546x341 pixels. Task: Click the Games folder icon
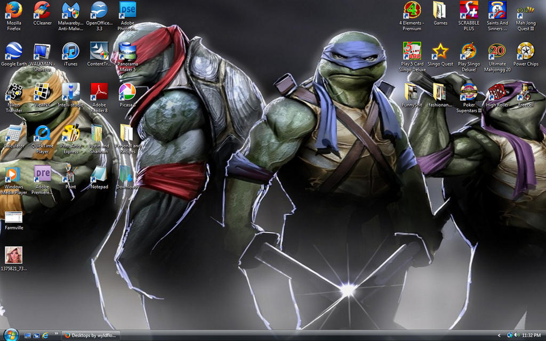point(440,11)
